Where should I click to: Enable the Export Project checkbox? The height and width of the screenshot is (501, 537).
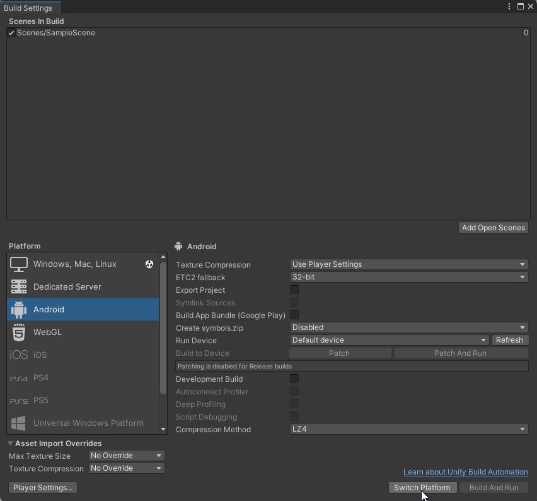(294, 290)
